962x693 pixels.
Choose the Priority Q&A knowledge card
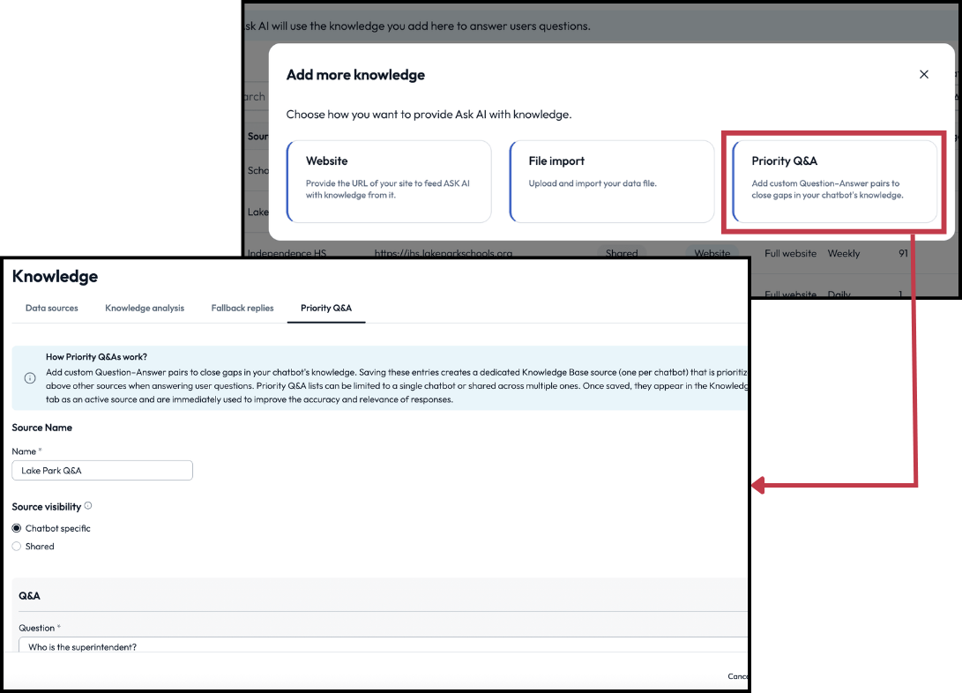click(834, 182)
